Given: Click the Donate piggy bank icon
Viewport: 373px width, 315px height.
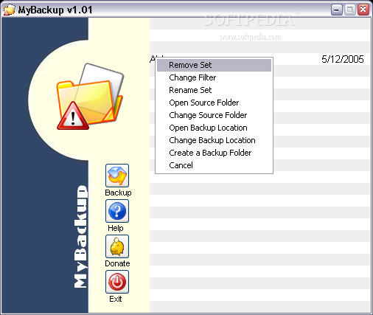Looking at the screenshot, I should pos(117,246).
